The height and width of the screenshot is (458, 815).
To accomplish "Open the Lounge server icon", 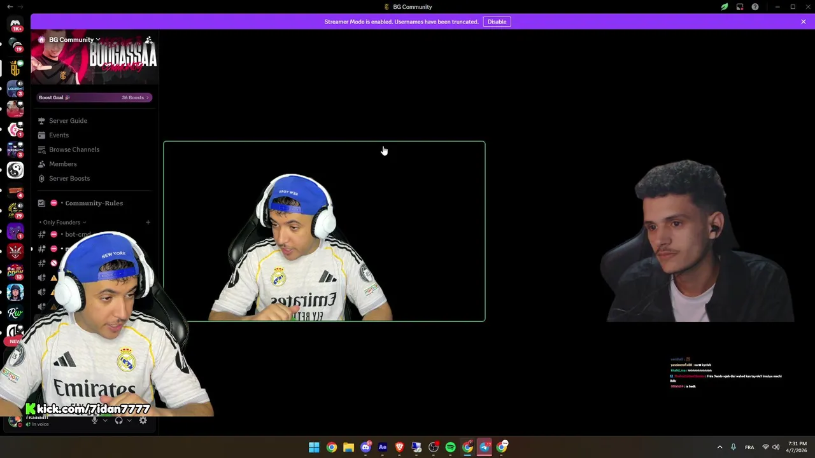I will point(15,88).
